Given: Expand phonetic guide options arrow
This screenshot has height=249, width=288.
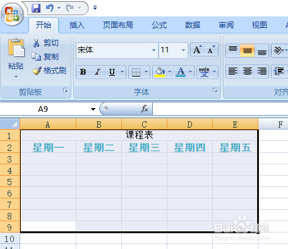Looking at the screenshot, I should (215, 72).
